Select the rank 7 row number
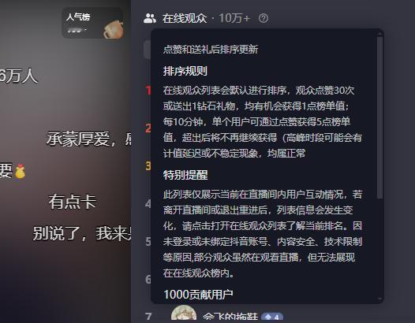415x323 pixels. pos(148,317)
